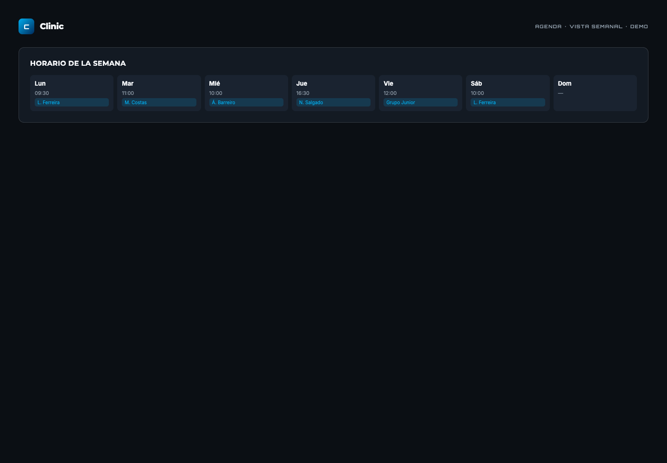Open the Mar day card header
Viewport: 667px width, 463px height.
(127, 83)
